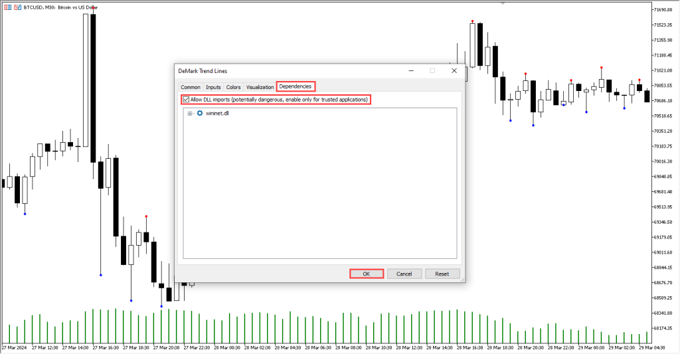
Task: Click the gear icon beside wininet.dll
Action: (x=199, y=113)
